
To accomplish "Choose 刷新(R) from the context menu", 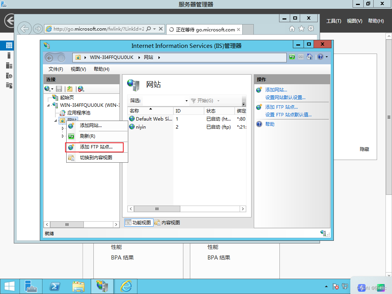I will click(97, 136).
